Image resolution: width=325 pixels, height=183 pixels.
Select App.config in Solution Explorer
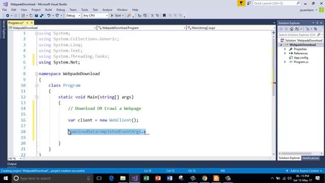tap(301, 57)
